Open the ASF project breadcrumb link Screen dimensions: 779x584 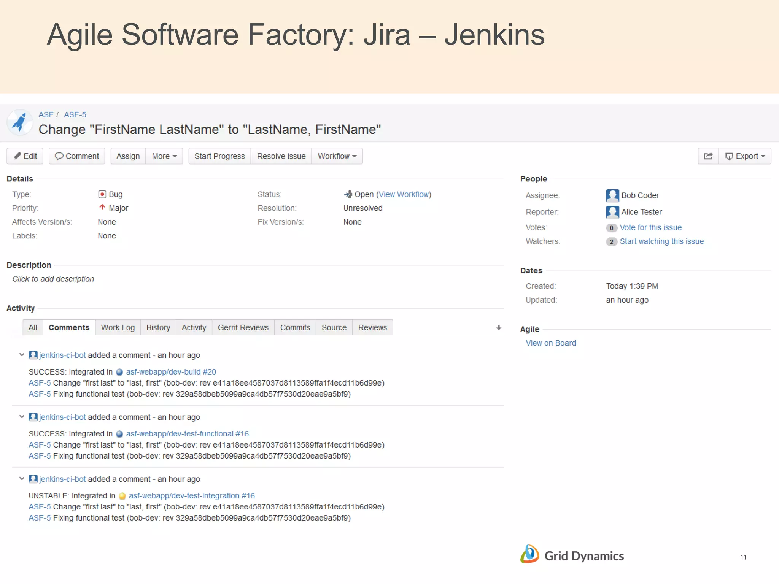coord(46,115)
